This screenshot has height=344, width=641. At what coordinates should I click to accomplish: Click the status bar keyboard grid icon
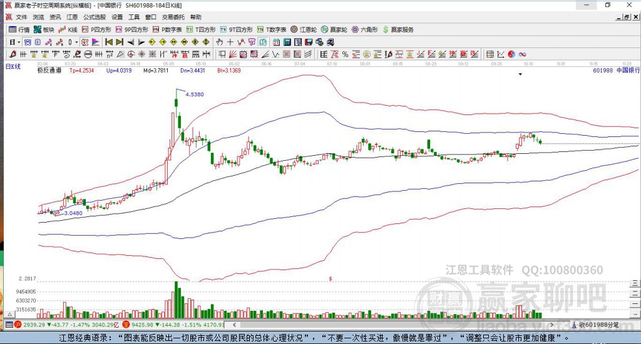pyautogui.click(x=9, y=325)
